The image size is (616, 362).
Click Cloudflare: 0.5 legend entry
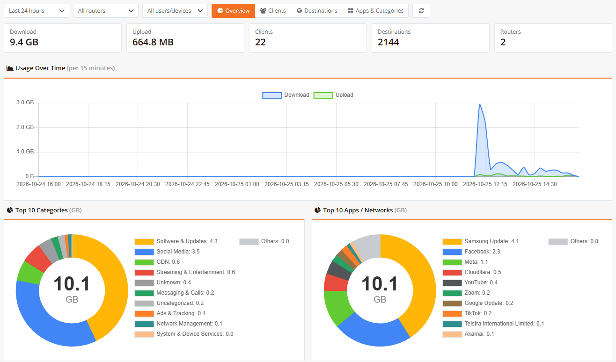tap(472, 272)
